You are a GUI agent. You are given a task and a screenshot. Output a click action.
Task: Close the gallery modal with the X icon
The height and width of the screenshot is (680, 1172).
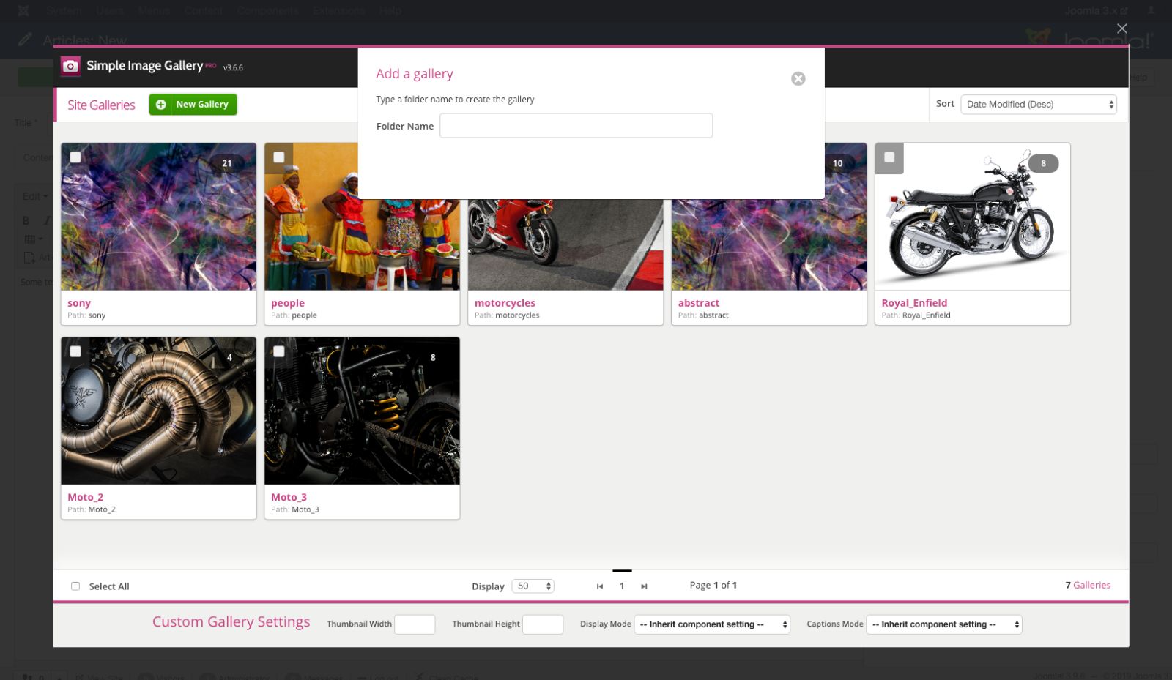click(1121, 29)
